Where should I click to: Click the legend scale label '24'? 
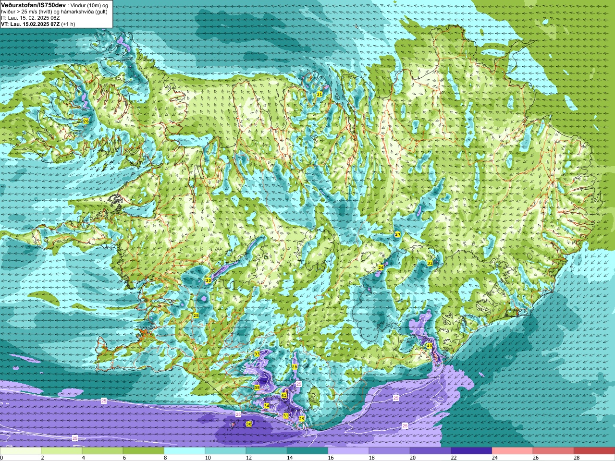(494, 458)
